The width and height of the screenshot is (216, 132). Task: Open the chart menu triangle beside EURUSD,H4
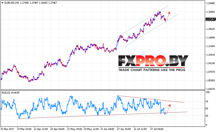pyautogui.click(x=3, y=3)
